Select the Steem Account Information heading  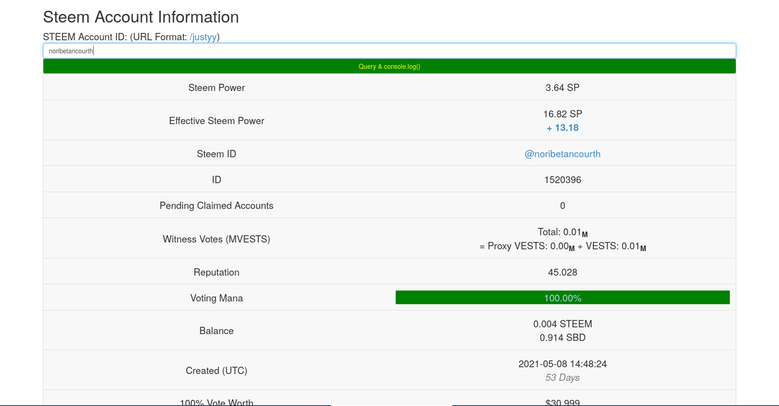click(141, 17)
